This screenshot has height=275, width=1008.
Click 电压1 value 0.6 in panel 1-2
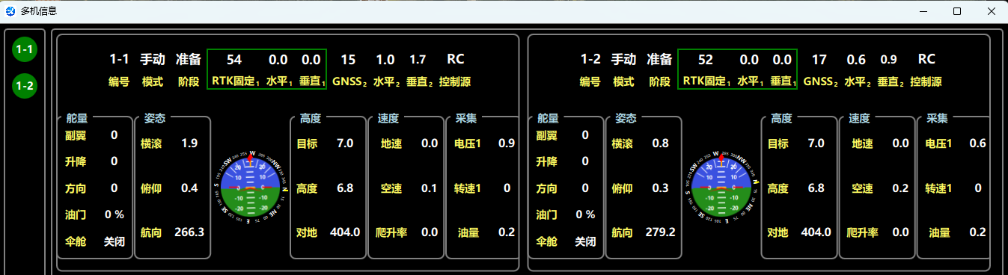pos(978,143)
